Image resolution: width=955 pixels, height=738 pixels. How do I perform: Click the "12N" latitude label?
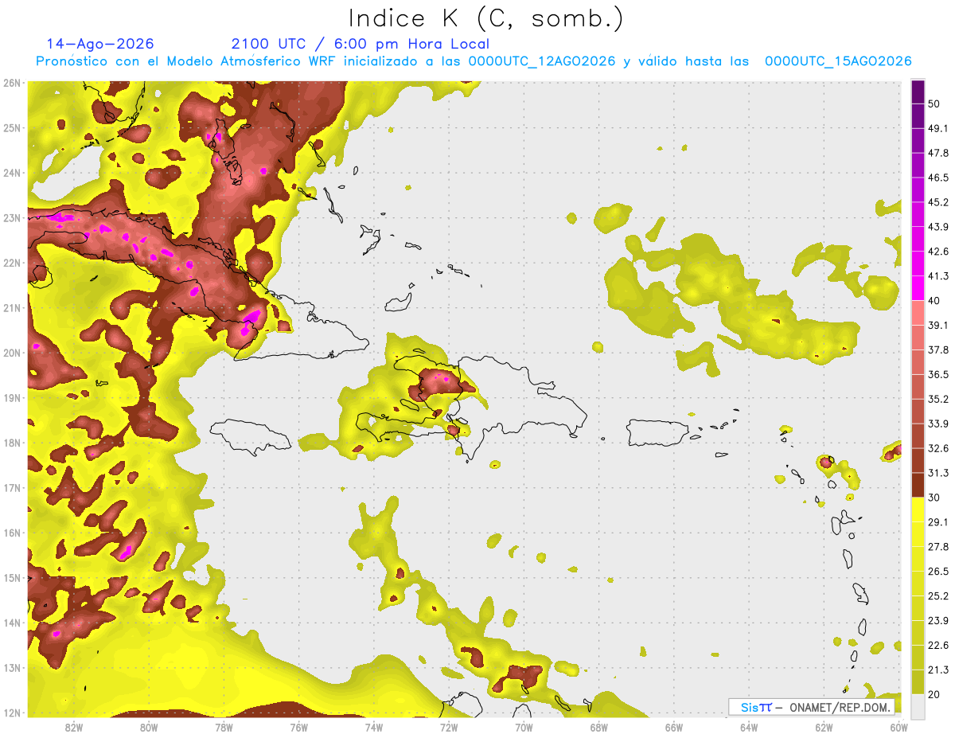pyautogui.click(x=12, y=713)
